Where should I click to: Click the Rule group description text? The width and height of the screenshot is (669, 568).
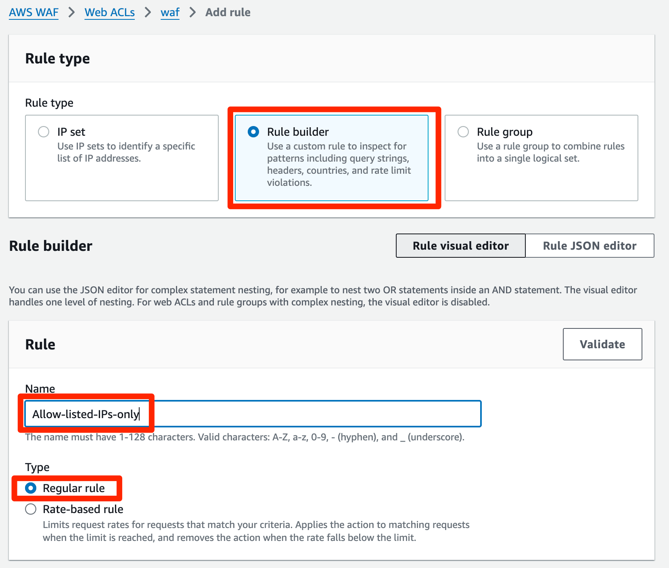550,152
